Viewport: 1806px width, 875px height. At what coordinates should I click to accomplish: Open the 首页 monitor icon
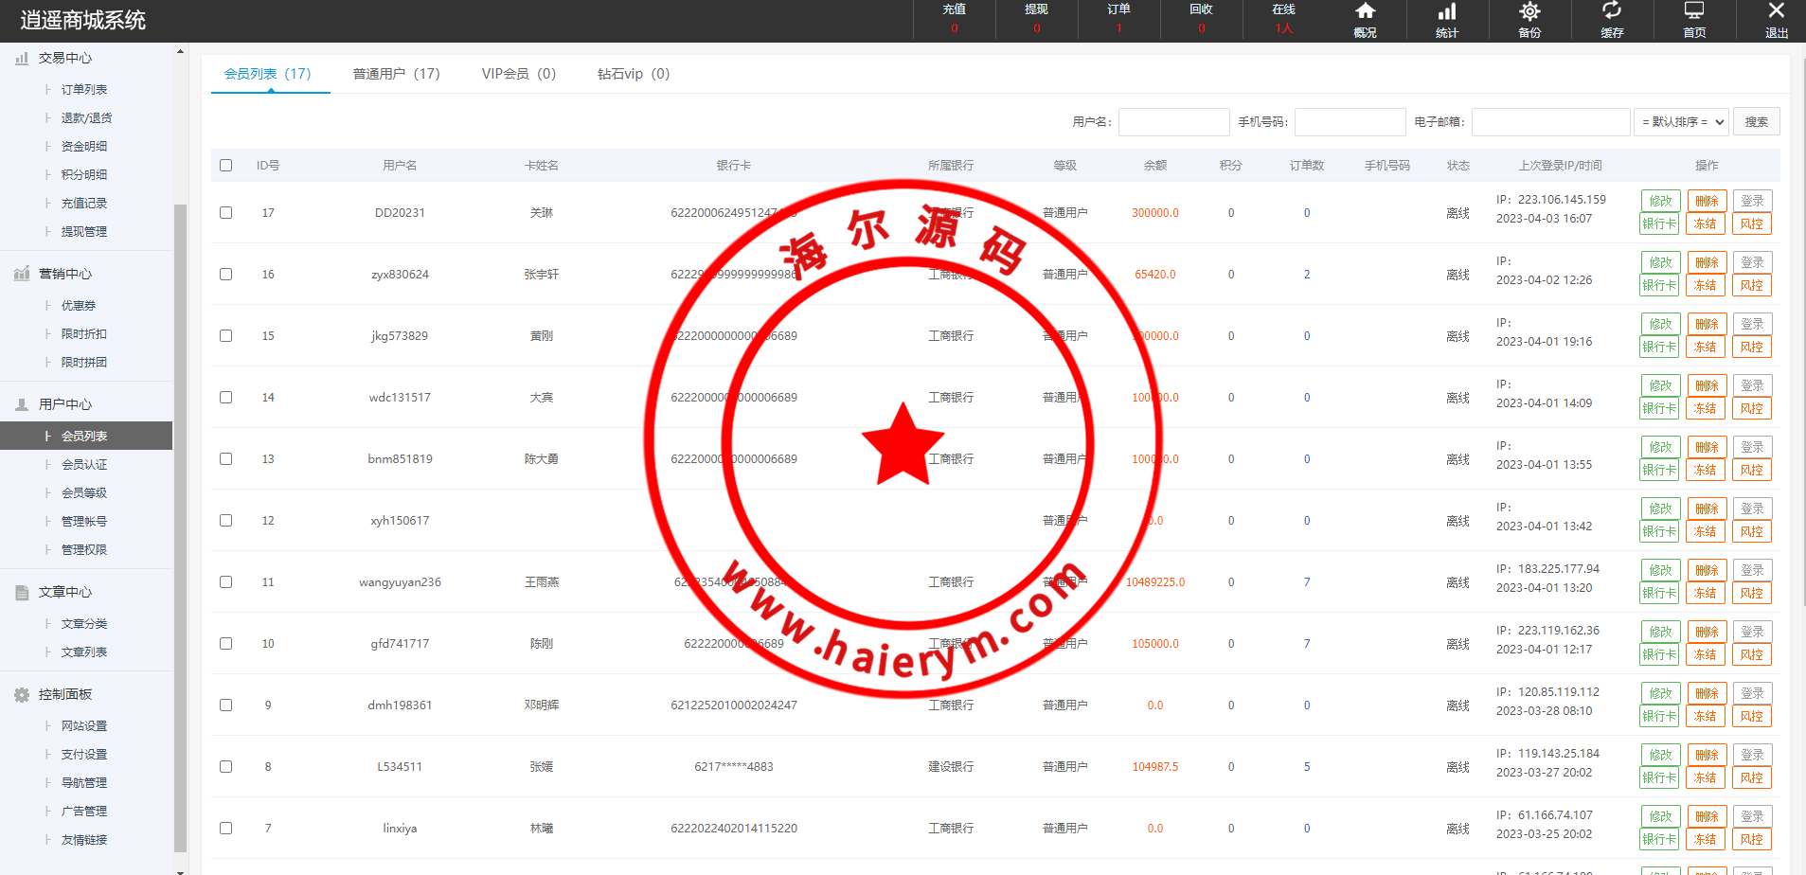pyautogui.click(x=1694, y=12)
